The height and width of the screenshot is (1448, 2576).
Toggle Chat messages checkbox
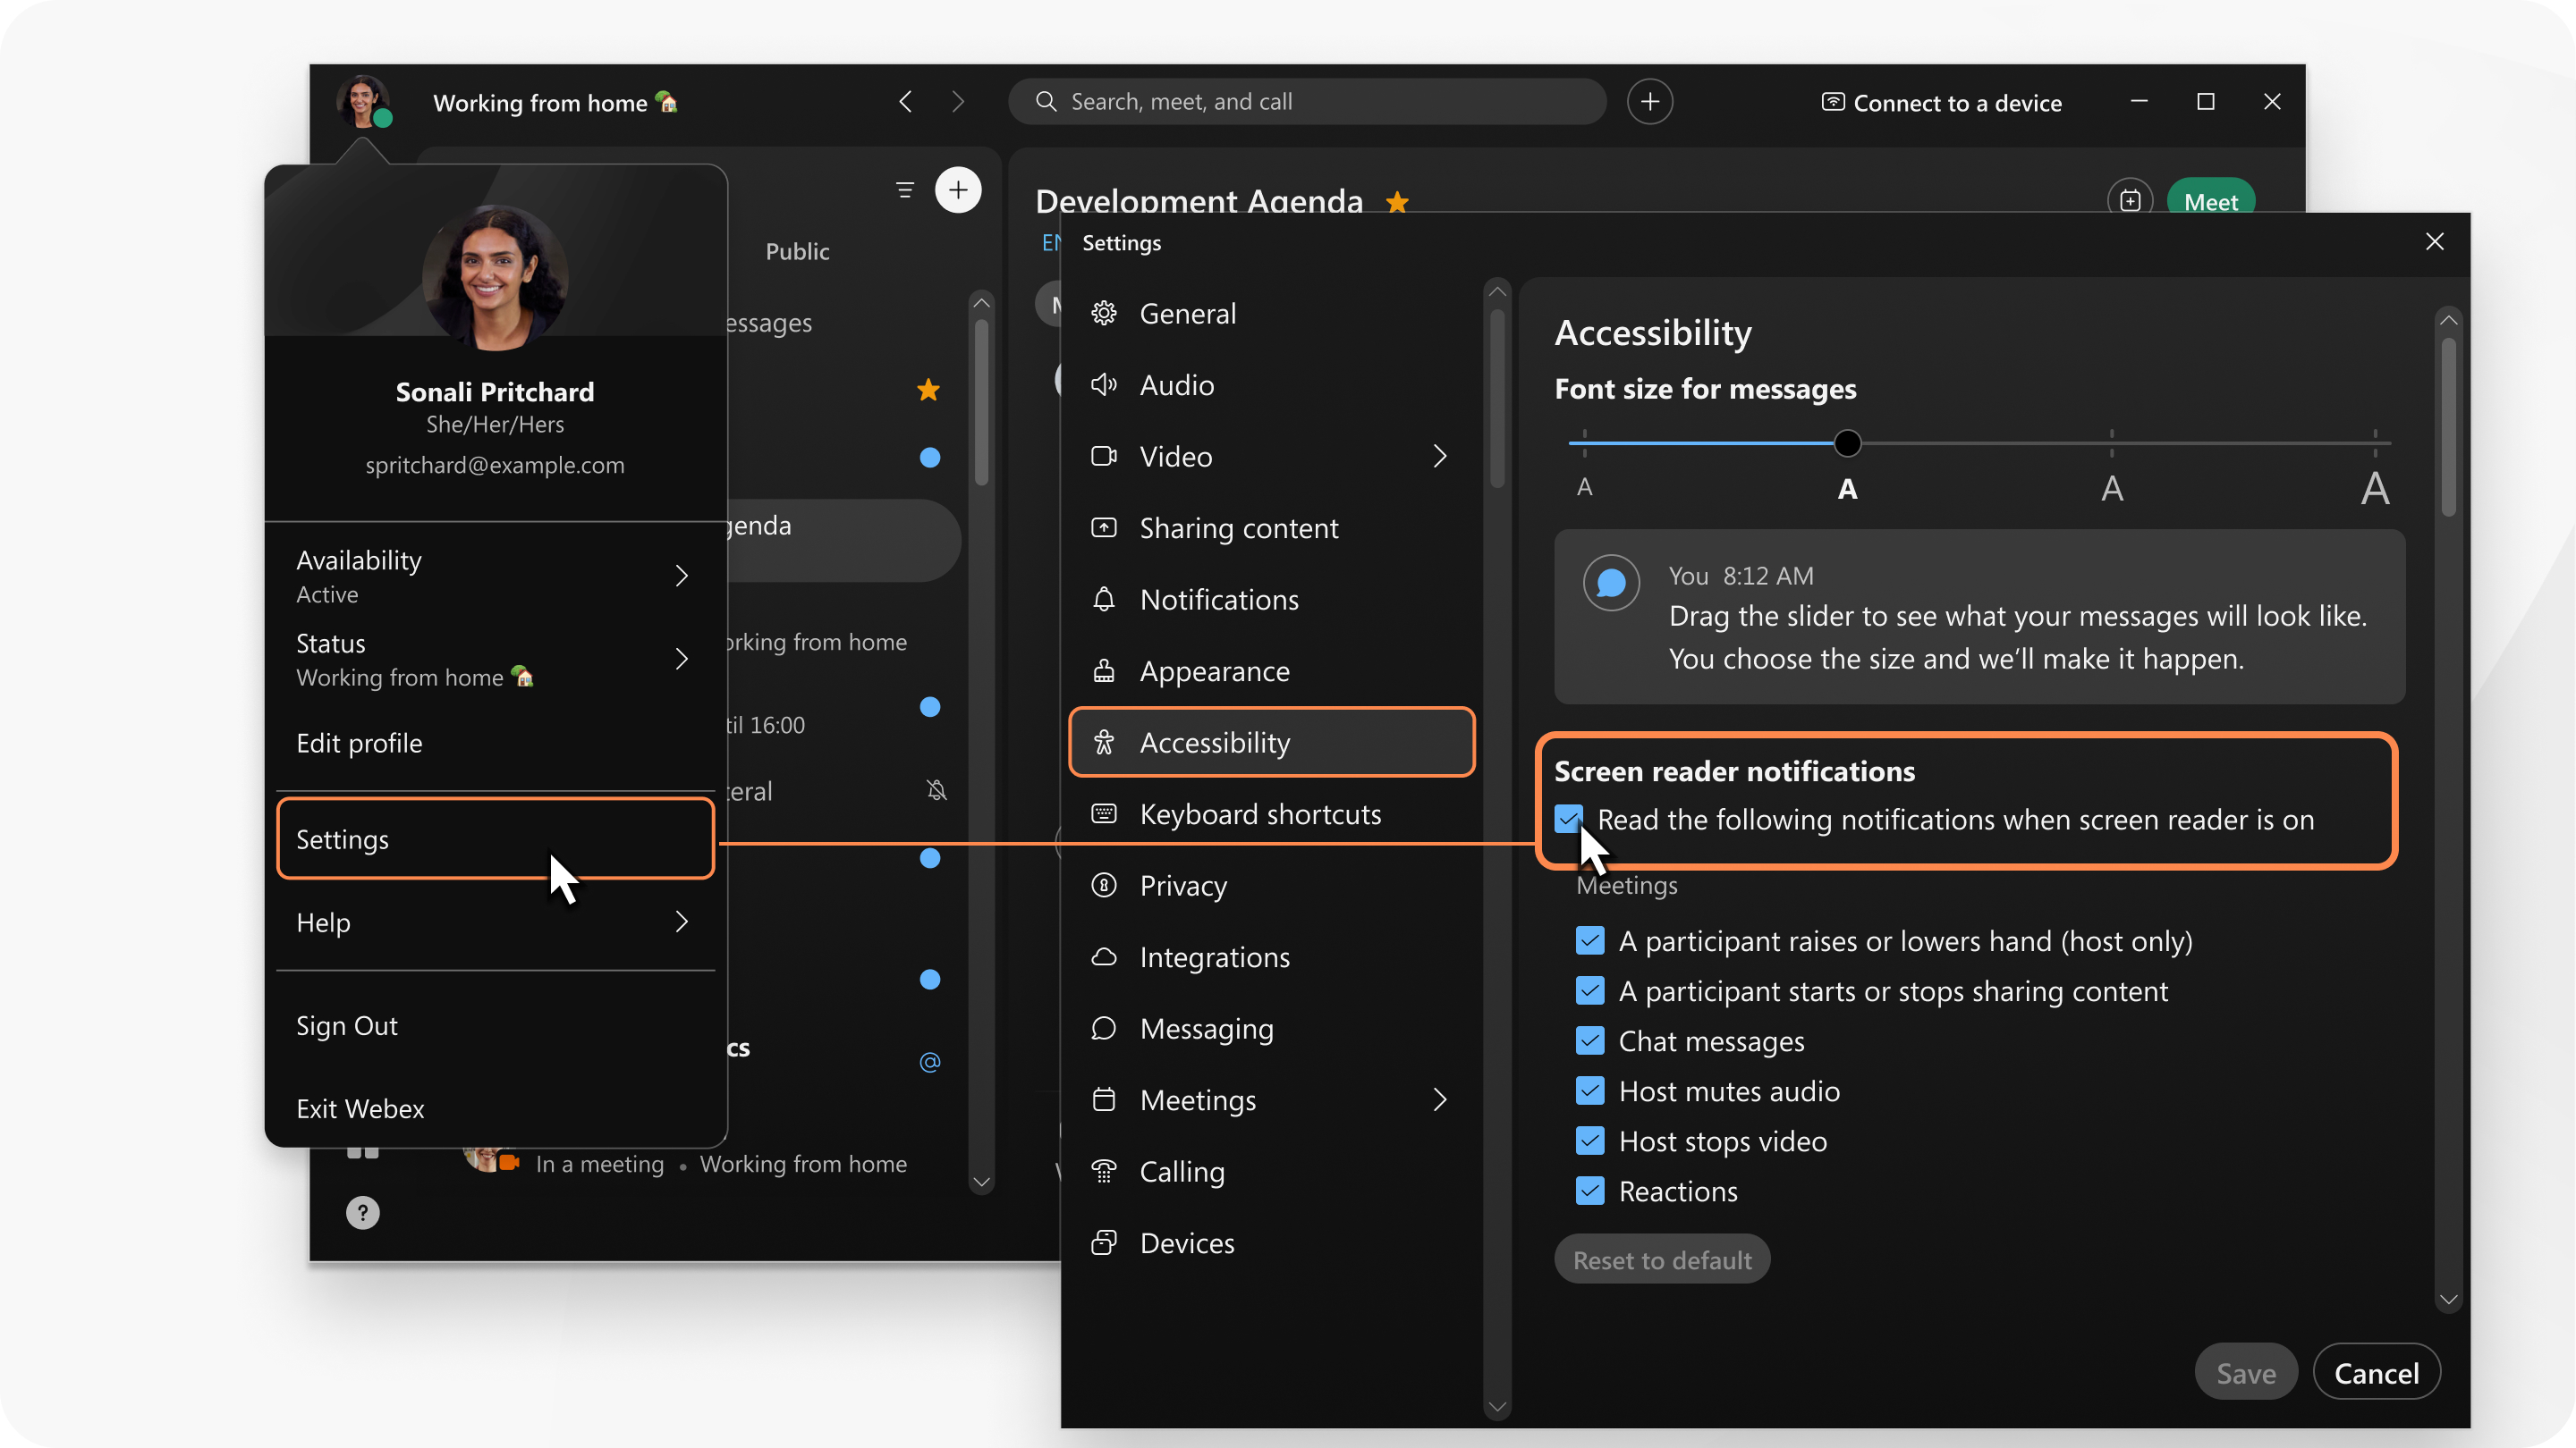pyautogui.click(x=1589, y=1041)
